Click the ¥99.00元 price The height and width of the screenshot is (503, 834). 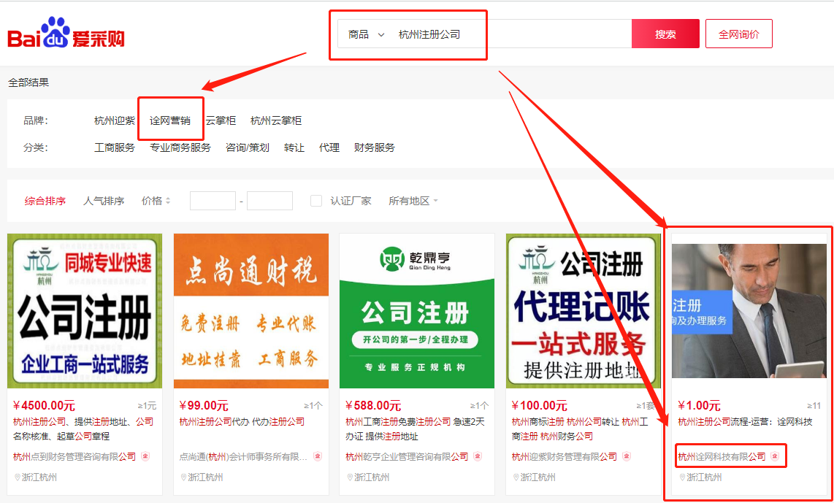pos(204,406)
